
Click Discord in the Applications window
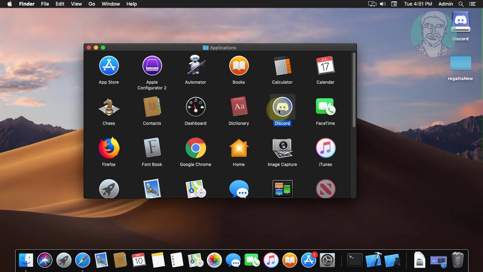[282, 107]
